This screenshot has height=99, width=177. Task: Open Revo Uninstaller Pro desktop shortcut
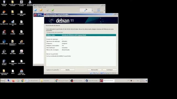(13, 23)
